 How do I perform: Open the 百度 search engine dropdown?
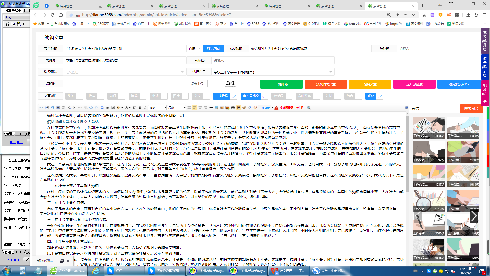click(195, 49)
